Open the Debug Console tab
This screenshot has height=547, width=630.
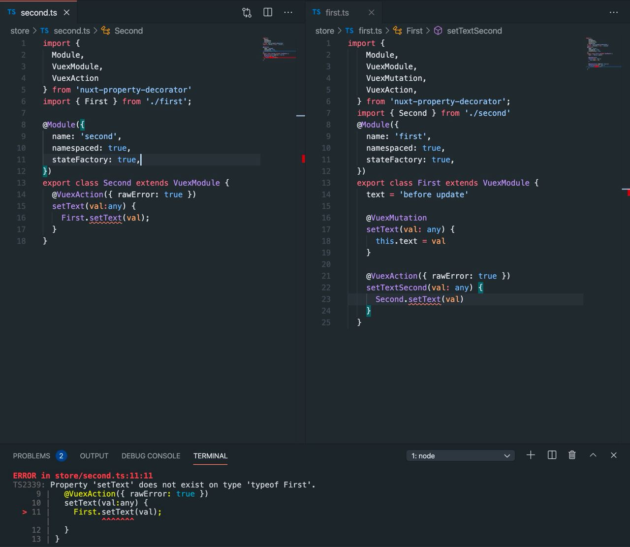tap(151, 456)
